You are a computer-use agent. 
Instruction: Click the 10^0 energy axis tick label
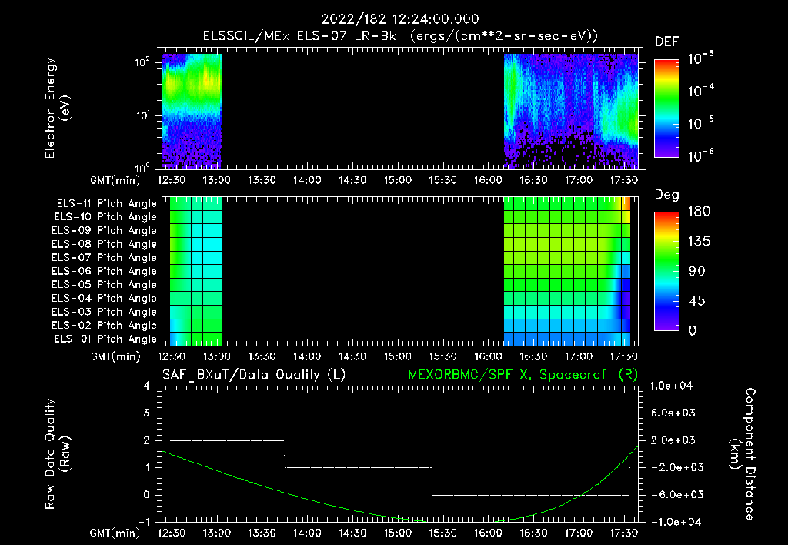coord(142,167)
